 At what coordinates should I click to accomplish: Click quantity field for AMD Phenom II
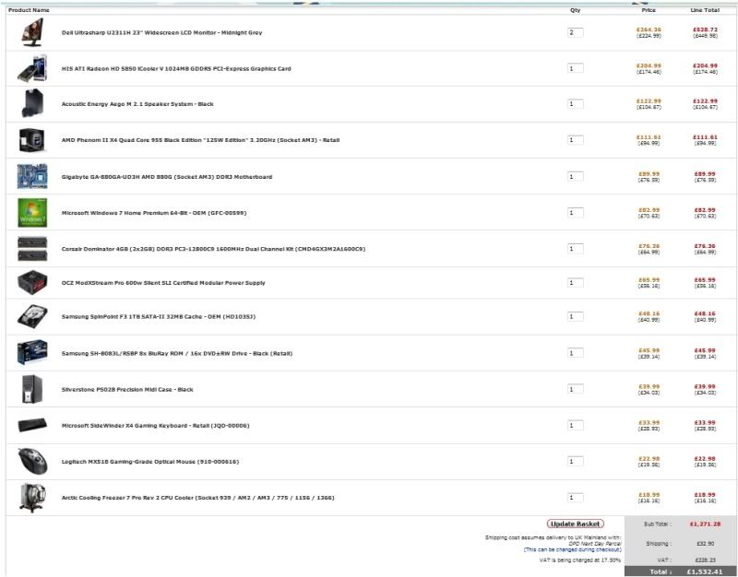click(x=575, y=140)
